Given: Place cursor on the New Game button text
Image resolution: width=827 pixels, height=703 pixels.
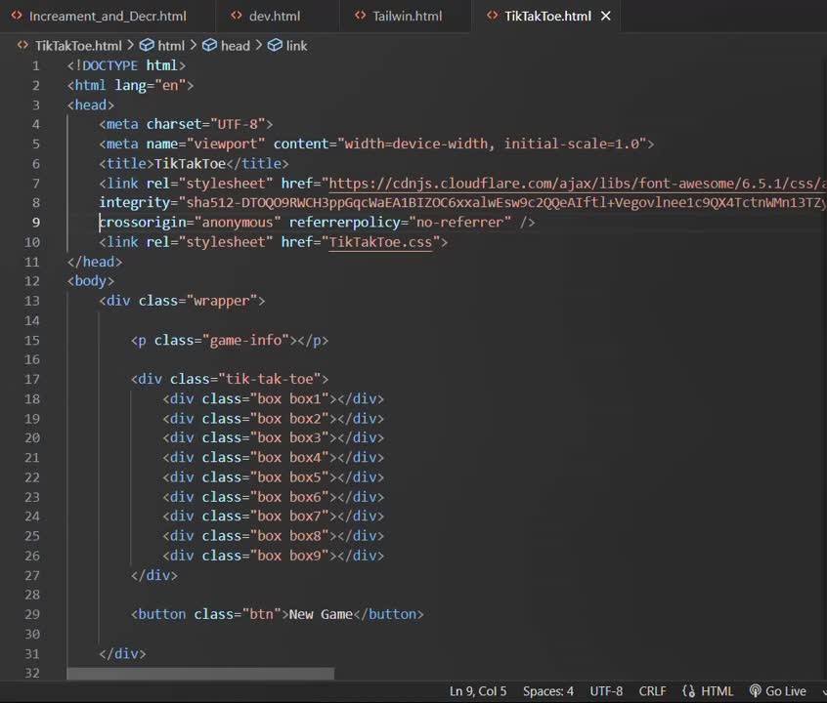Looking at the screenshot, I should tap(321, 614).
